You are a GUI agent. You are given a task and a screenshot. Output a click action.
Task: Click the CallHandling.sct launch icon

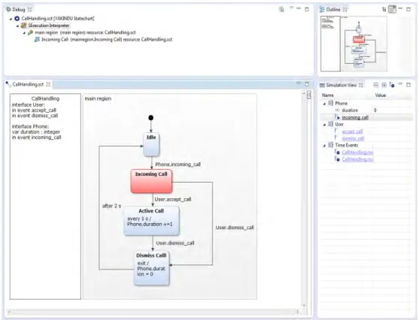[17, 19]
